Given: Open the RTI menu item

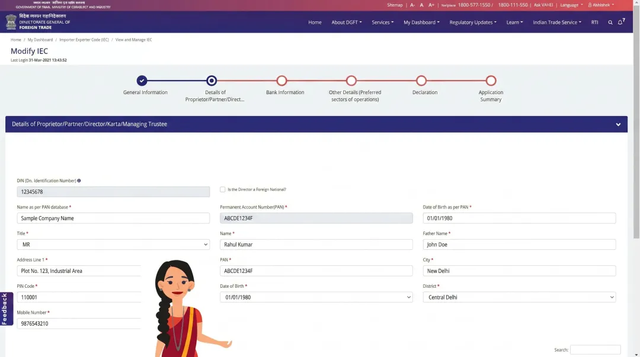Looking at the screenshot, I should click(x=595, y=22).
